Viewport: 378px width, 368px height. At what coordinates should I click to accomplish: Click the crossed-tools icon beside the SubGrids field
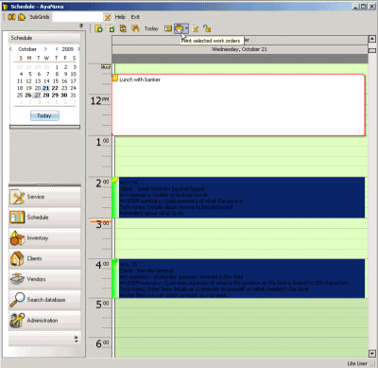click(108, 17)
